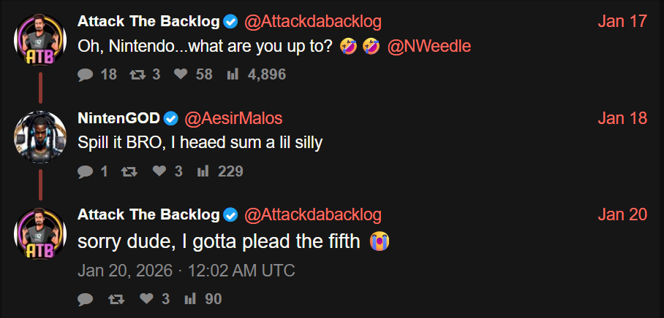Retweet the 'plead the fifth' tweet

pos(116,299)
